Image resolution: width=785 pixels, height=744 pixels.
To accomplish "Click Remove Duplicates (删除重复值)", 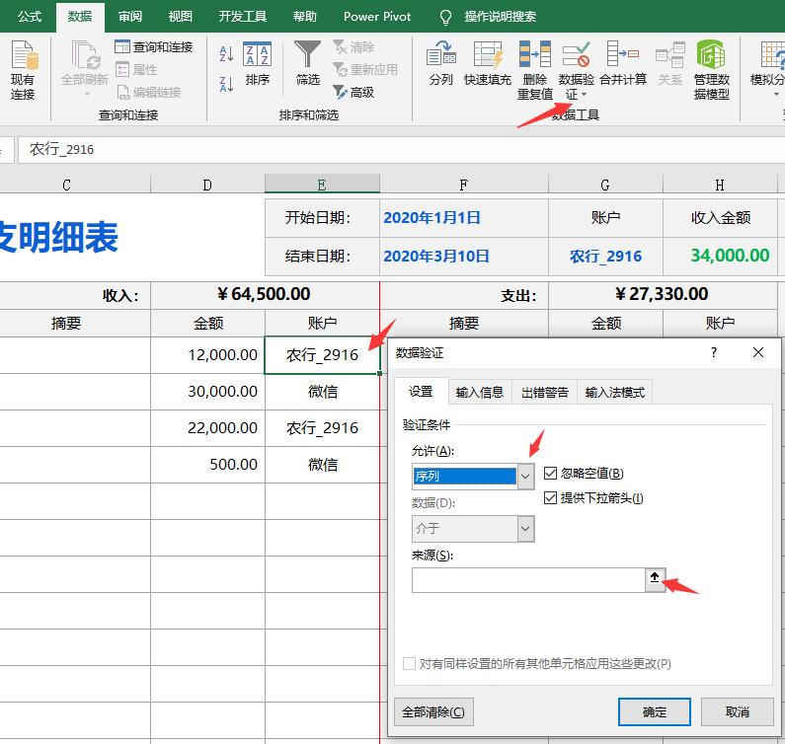I will click(x=534, y=70).
